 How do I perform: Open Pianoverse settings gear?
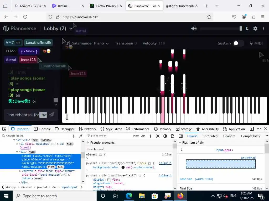[255, 28]
